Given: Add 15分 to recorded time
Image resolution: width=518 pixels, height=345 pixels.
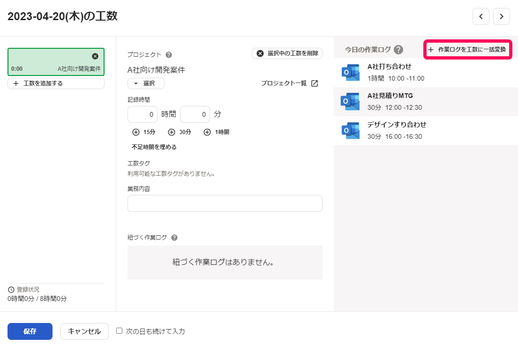Looking at the screenshot, I should point(144,132).
